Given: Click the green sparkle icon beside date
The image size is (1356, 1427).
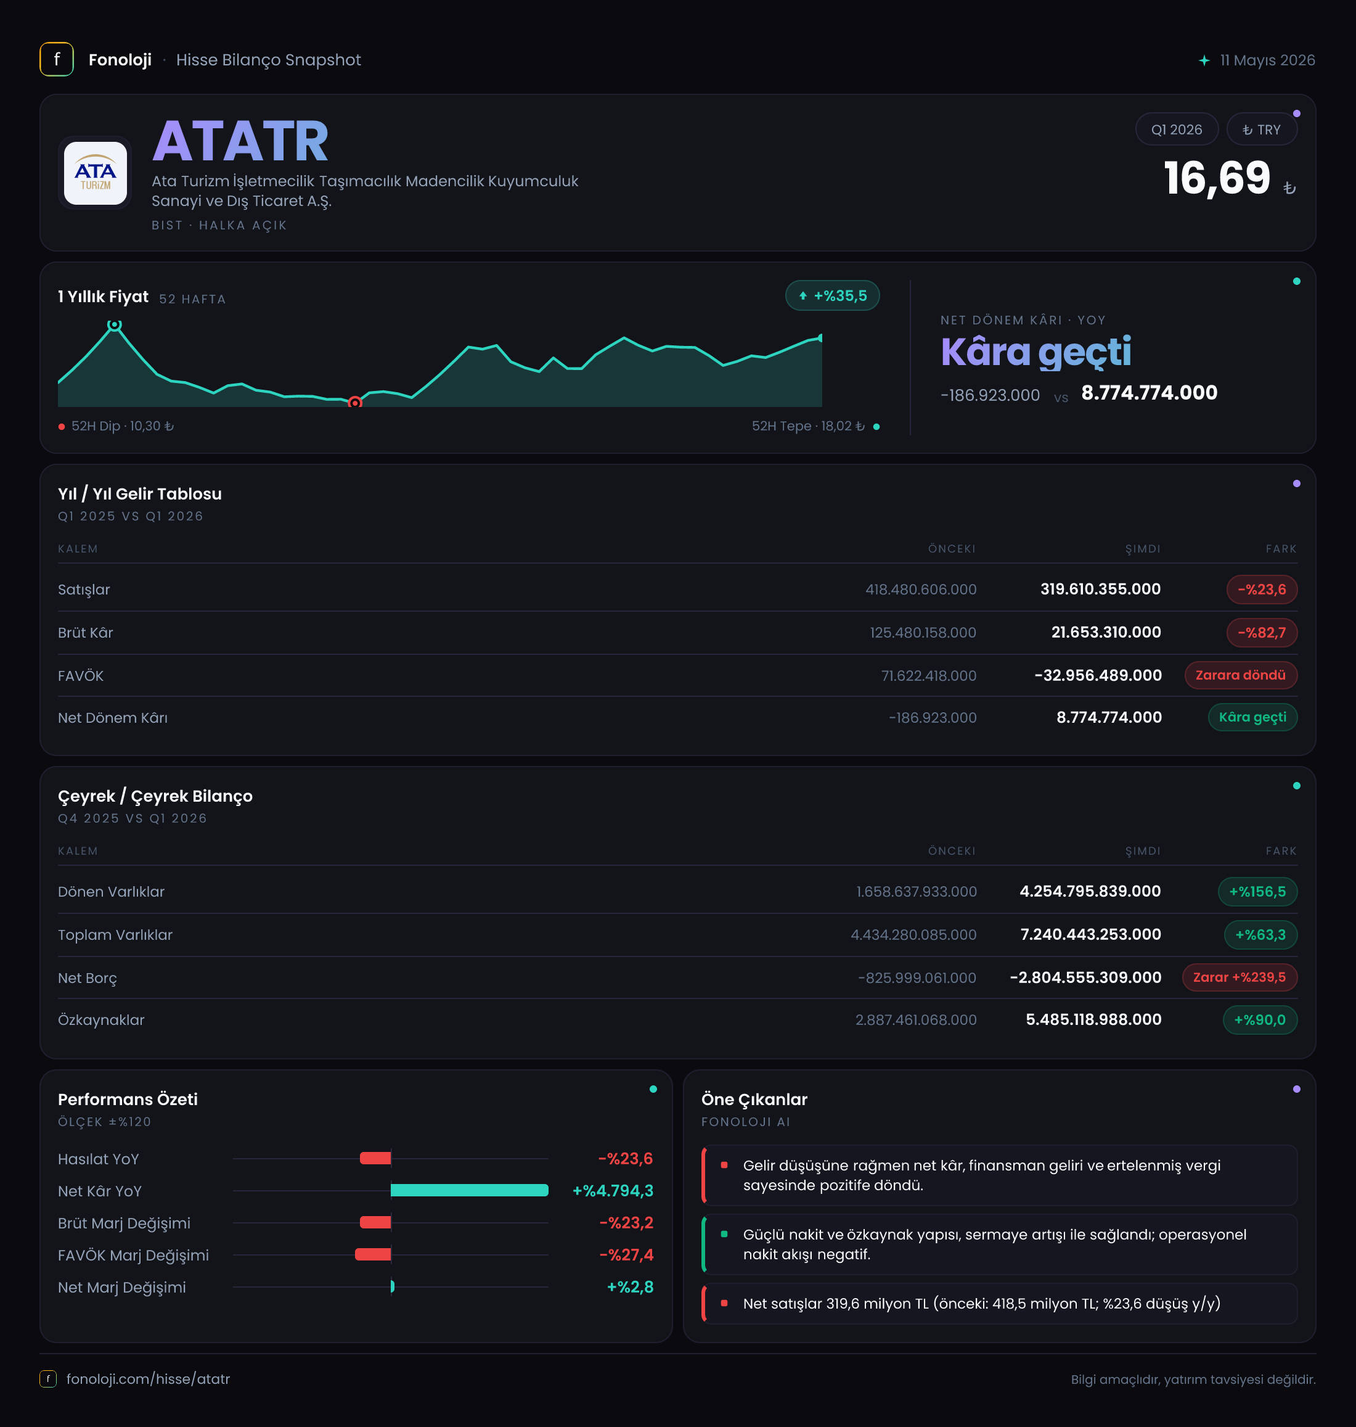Looking at the screenshot, I should (1204, 60).
